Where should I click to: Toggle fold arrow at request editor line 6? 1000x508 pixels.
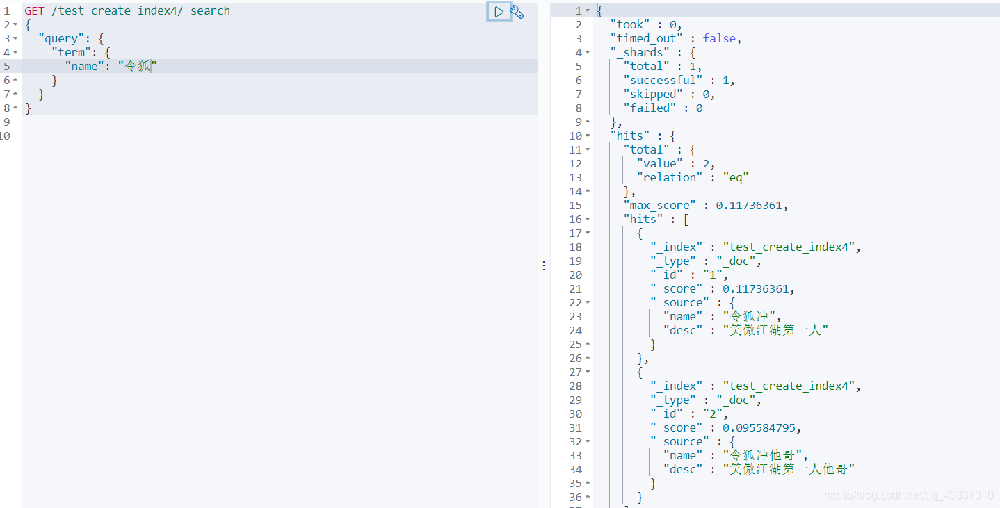(x=15, y=81)
